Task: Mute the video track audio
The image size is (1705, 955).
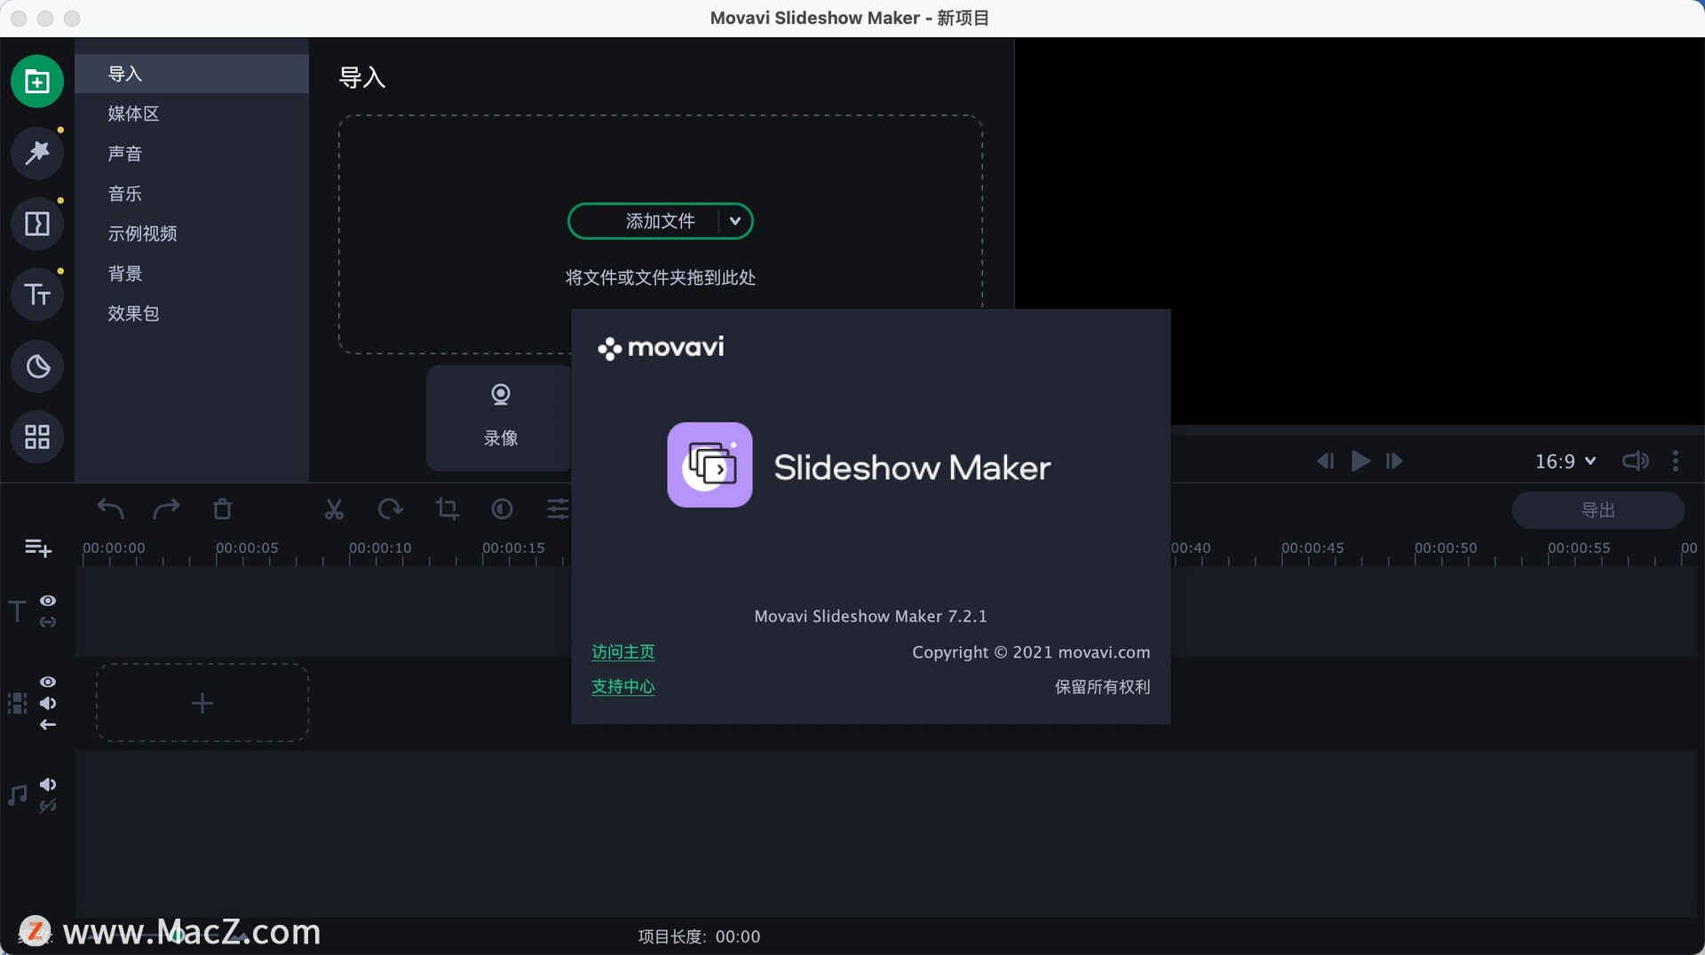Action: [x=48, y=703]
